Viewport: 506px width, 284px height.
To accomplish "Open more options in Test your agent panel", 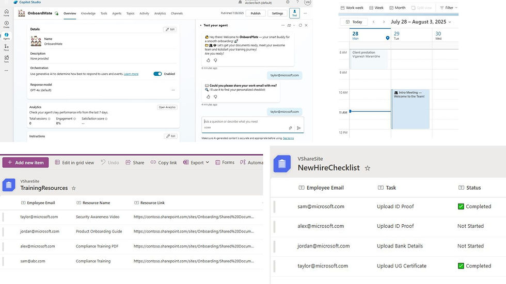I will [283, 25].
